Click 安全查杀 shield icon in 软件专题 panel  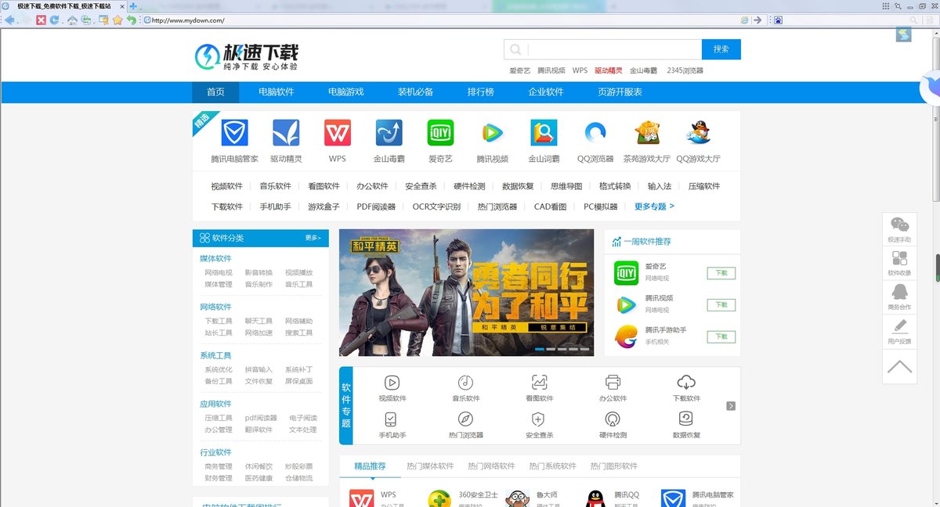[539, 419]
